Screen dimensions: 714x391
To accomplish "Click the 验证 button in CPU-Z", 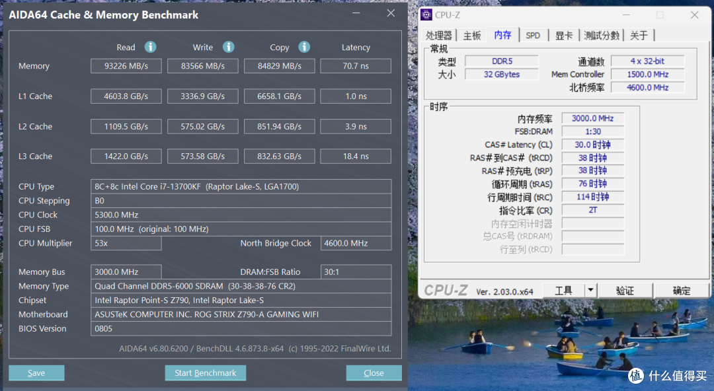I will (x=625, y=291).
